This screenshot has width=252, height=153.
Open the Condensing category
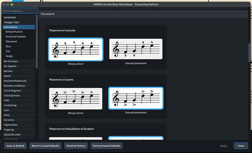[x=19, y=105]
